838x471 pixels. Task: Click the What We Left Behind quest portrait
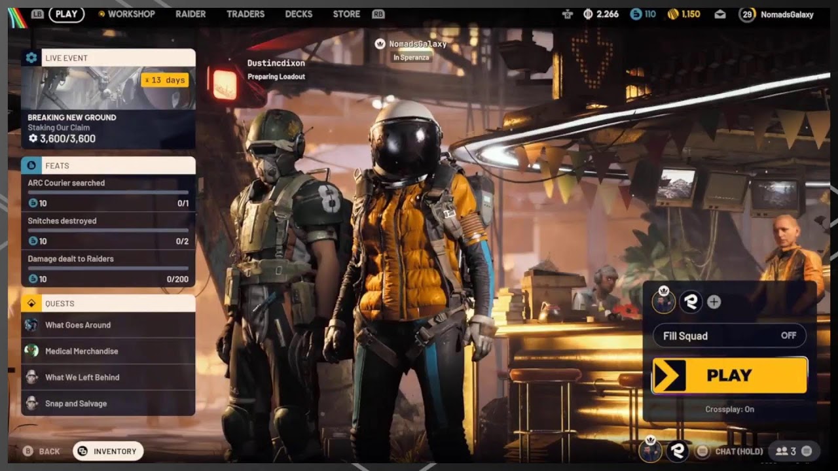(31, 377)
